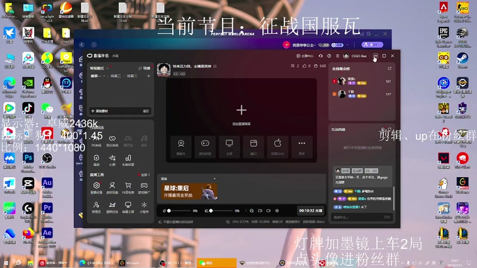477x268 pixels.
Task: Click 清空 to clear materials
Action: pyautogui.click(x=146, y=111)
